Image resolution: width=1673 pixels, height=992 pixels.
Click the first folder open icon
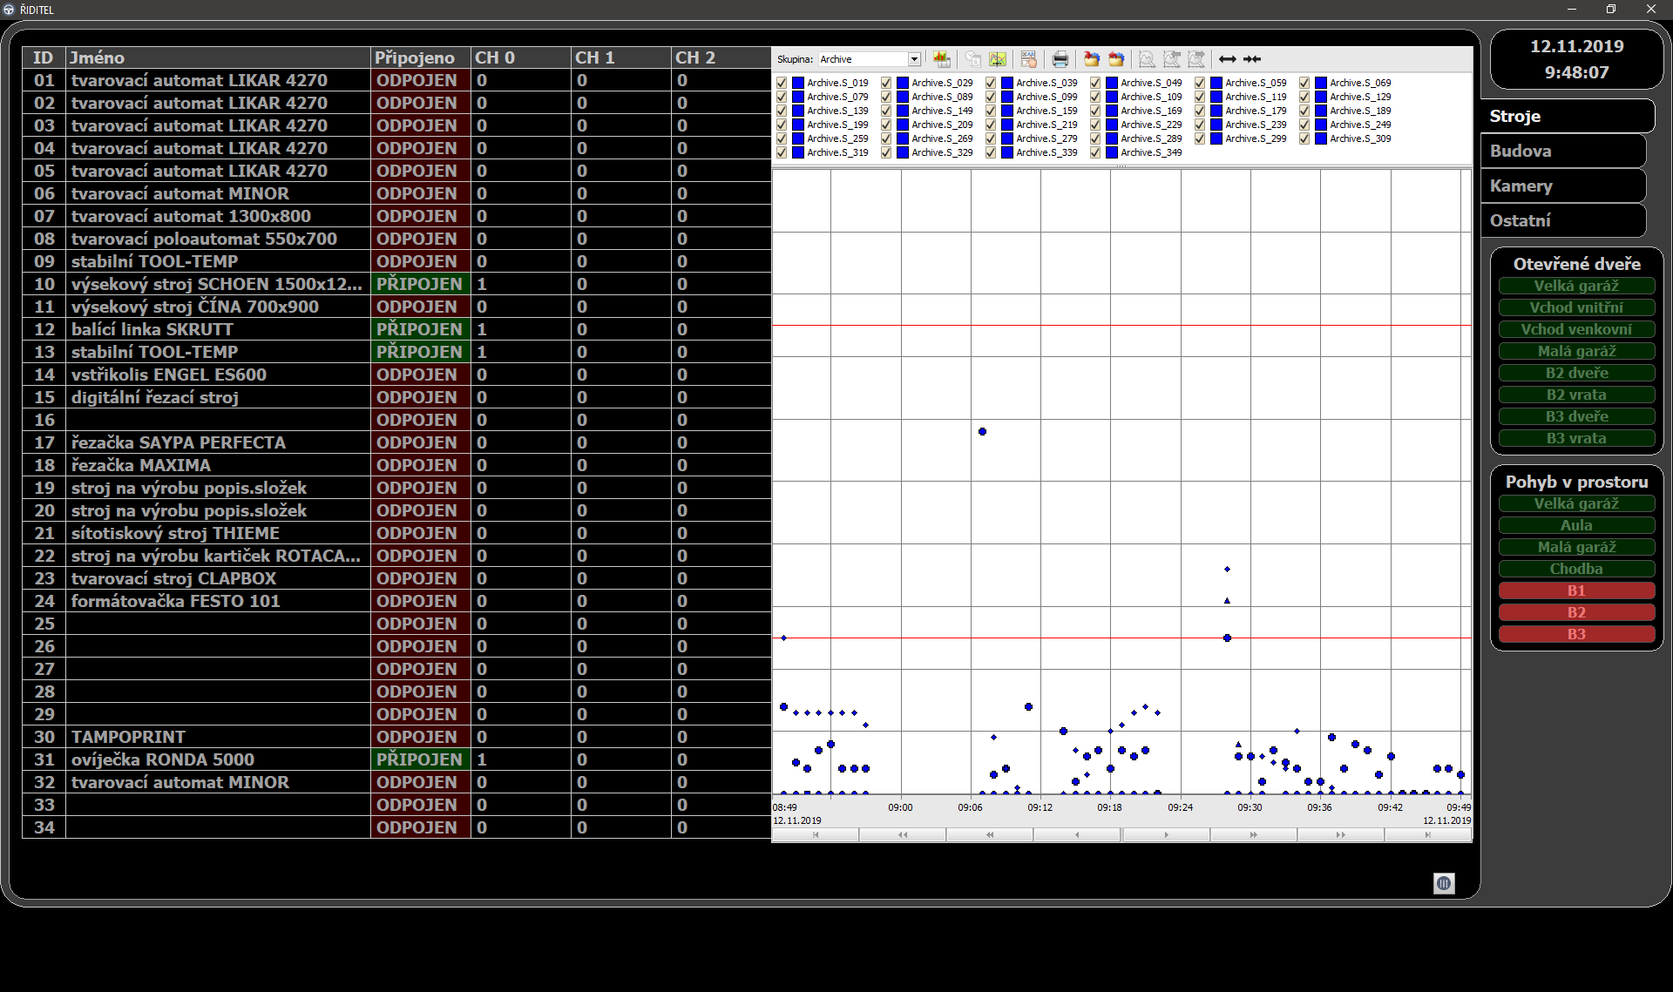[x=1091, y=59]
